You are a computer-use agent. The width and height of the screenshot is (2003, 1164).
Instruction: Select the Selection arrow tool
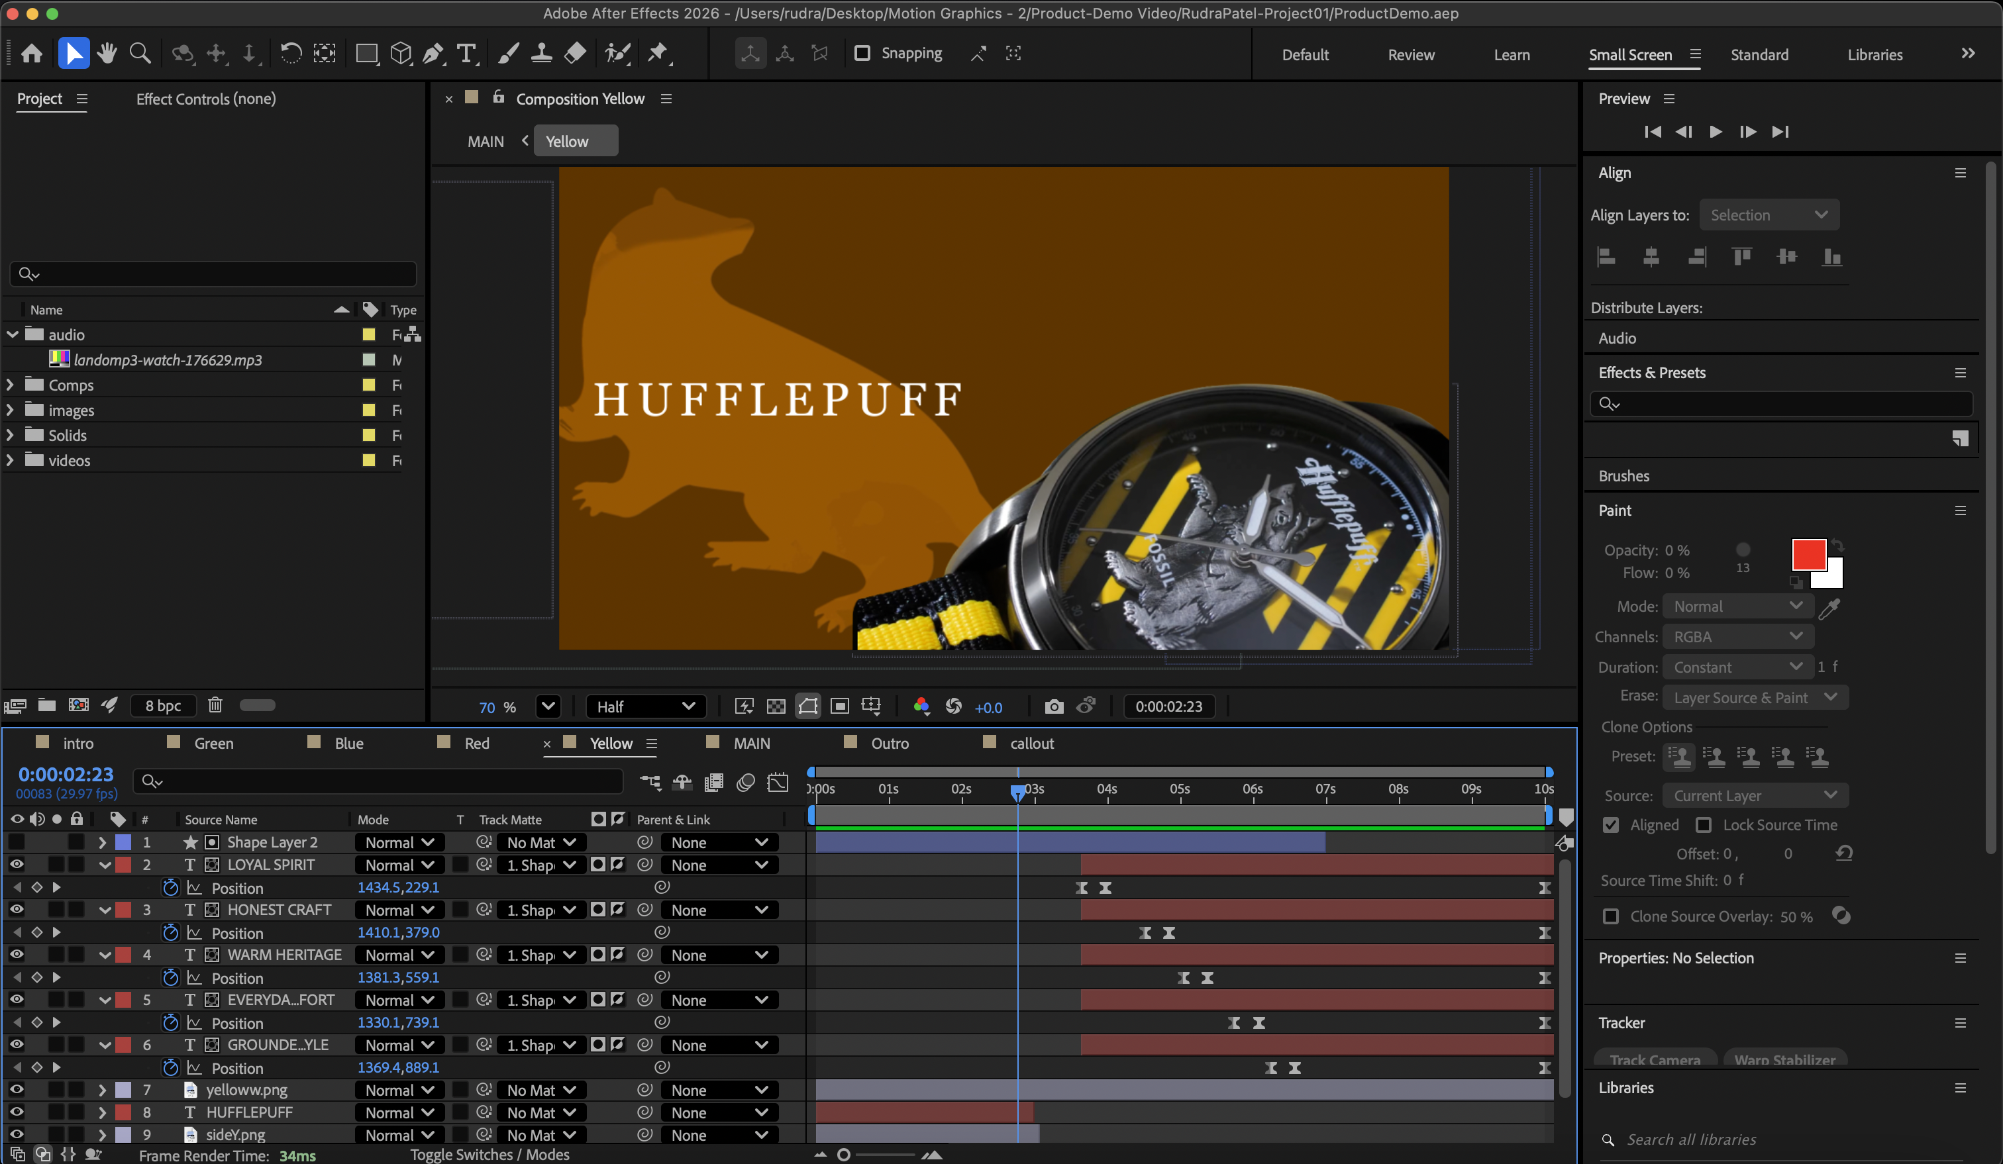(x=73, y=53)
